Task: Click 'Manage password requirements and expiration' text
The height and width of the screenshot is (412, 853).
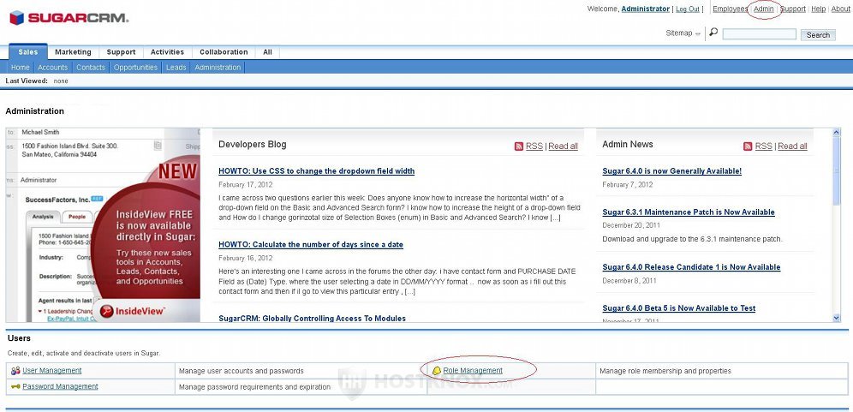Action: coord(254,387)
